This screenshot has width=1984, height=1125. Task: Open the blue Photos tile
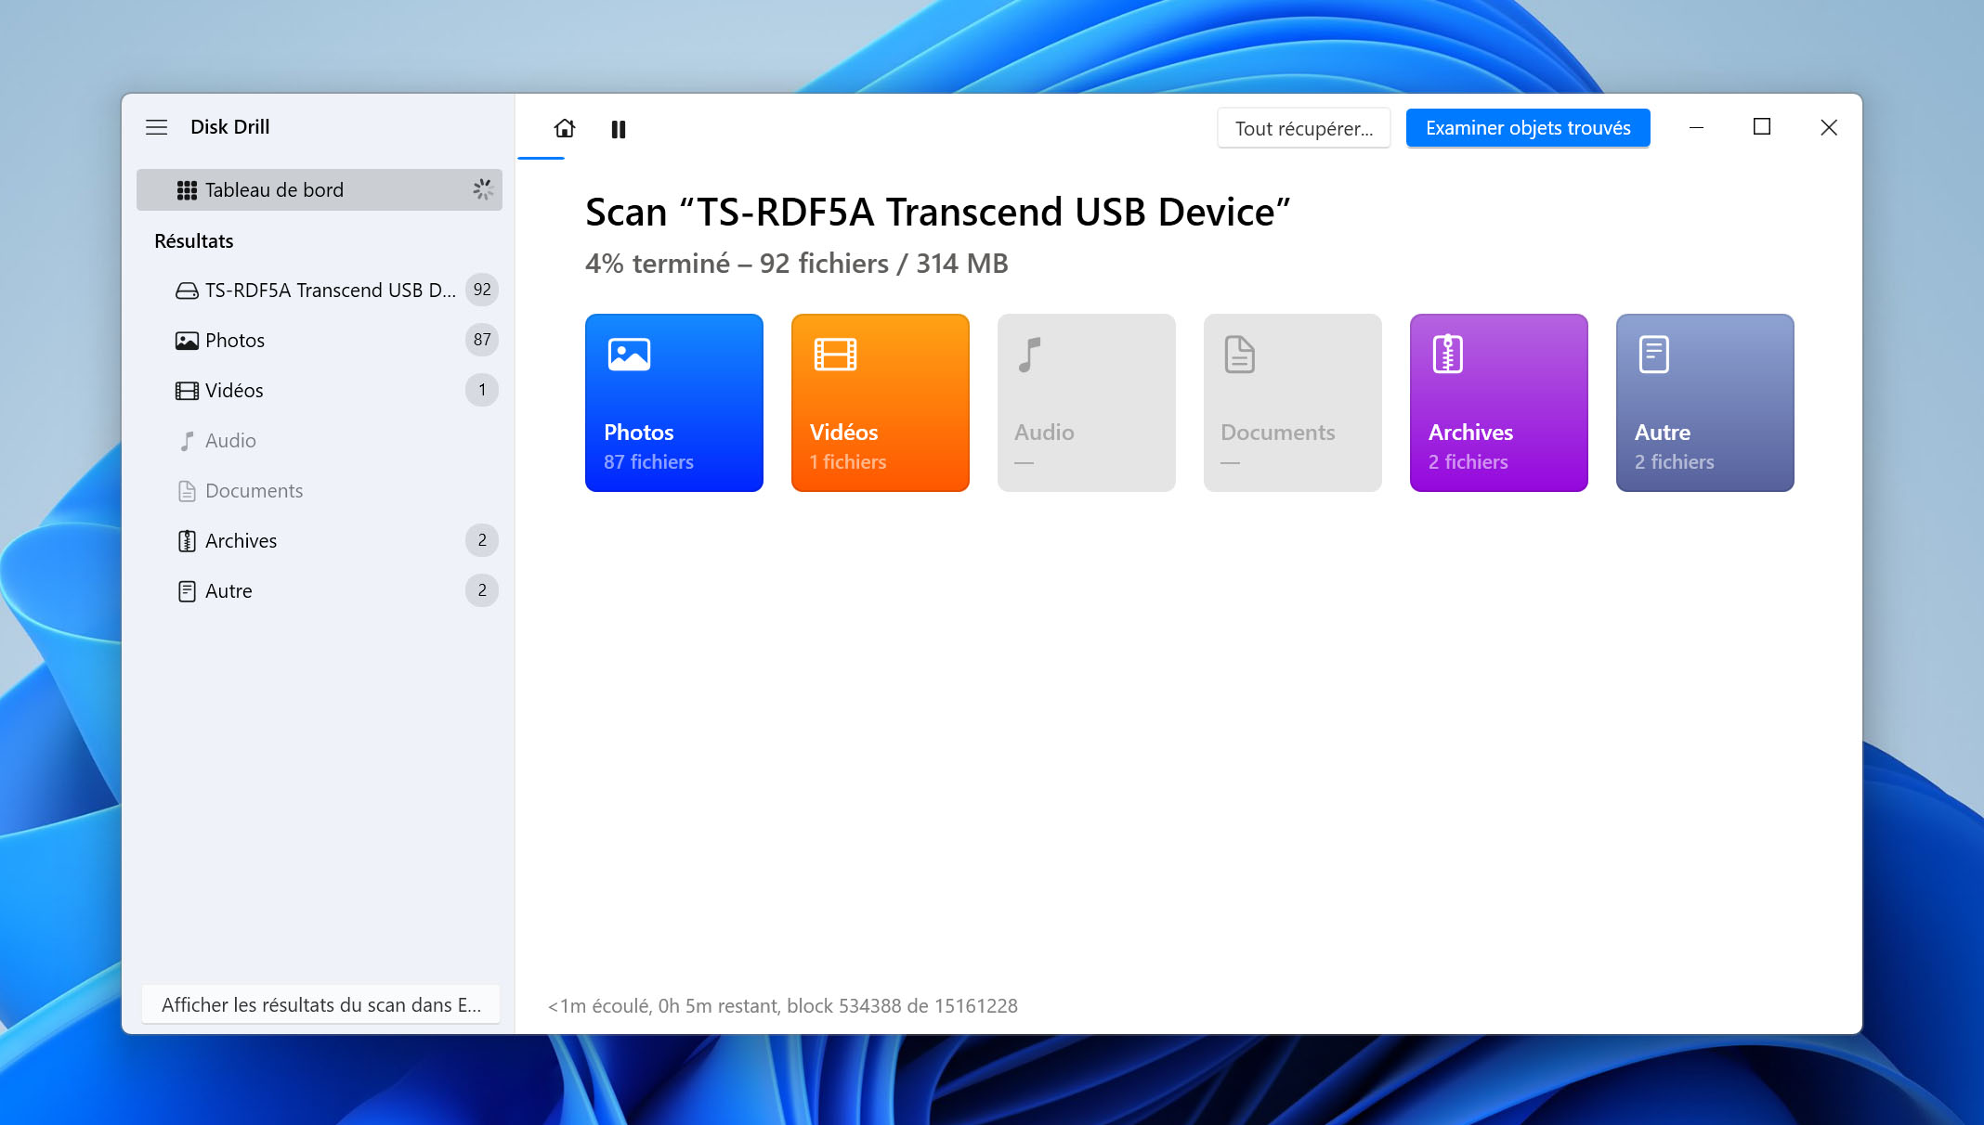[x=674, y=403]
